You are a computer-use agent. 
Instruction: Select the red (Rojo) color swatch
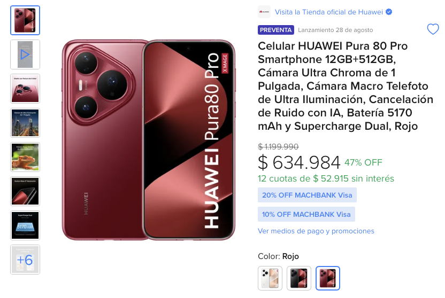(328, 278)
